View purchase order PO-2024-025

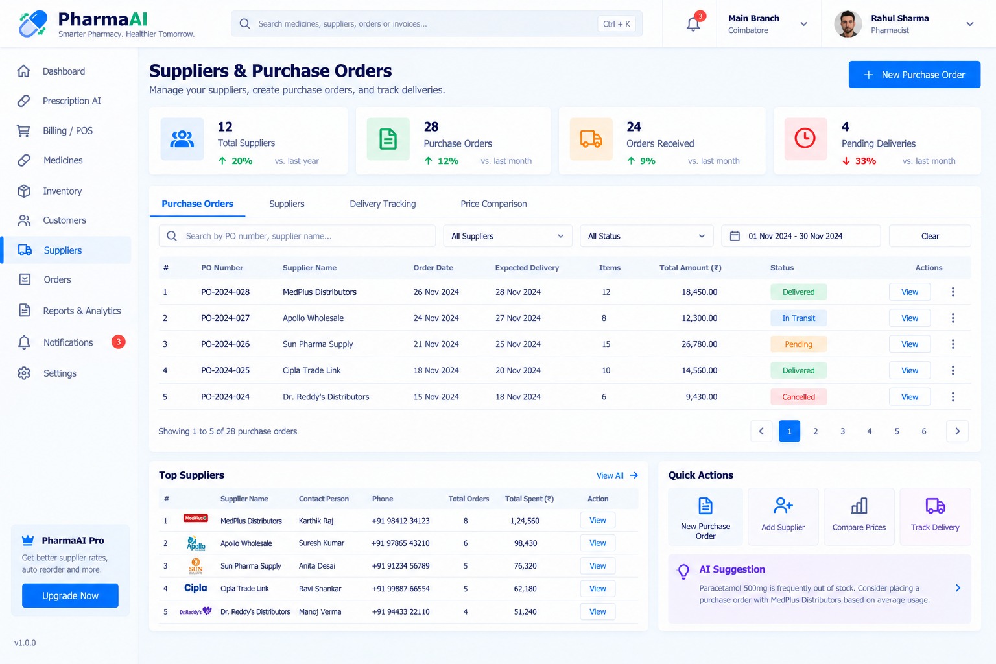pos(910,371)
